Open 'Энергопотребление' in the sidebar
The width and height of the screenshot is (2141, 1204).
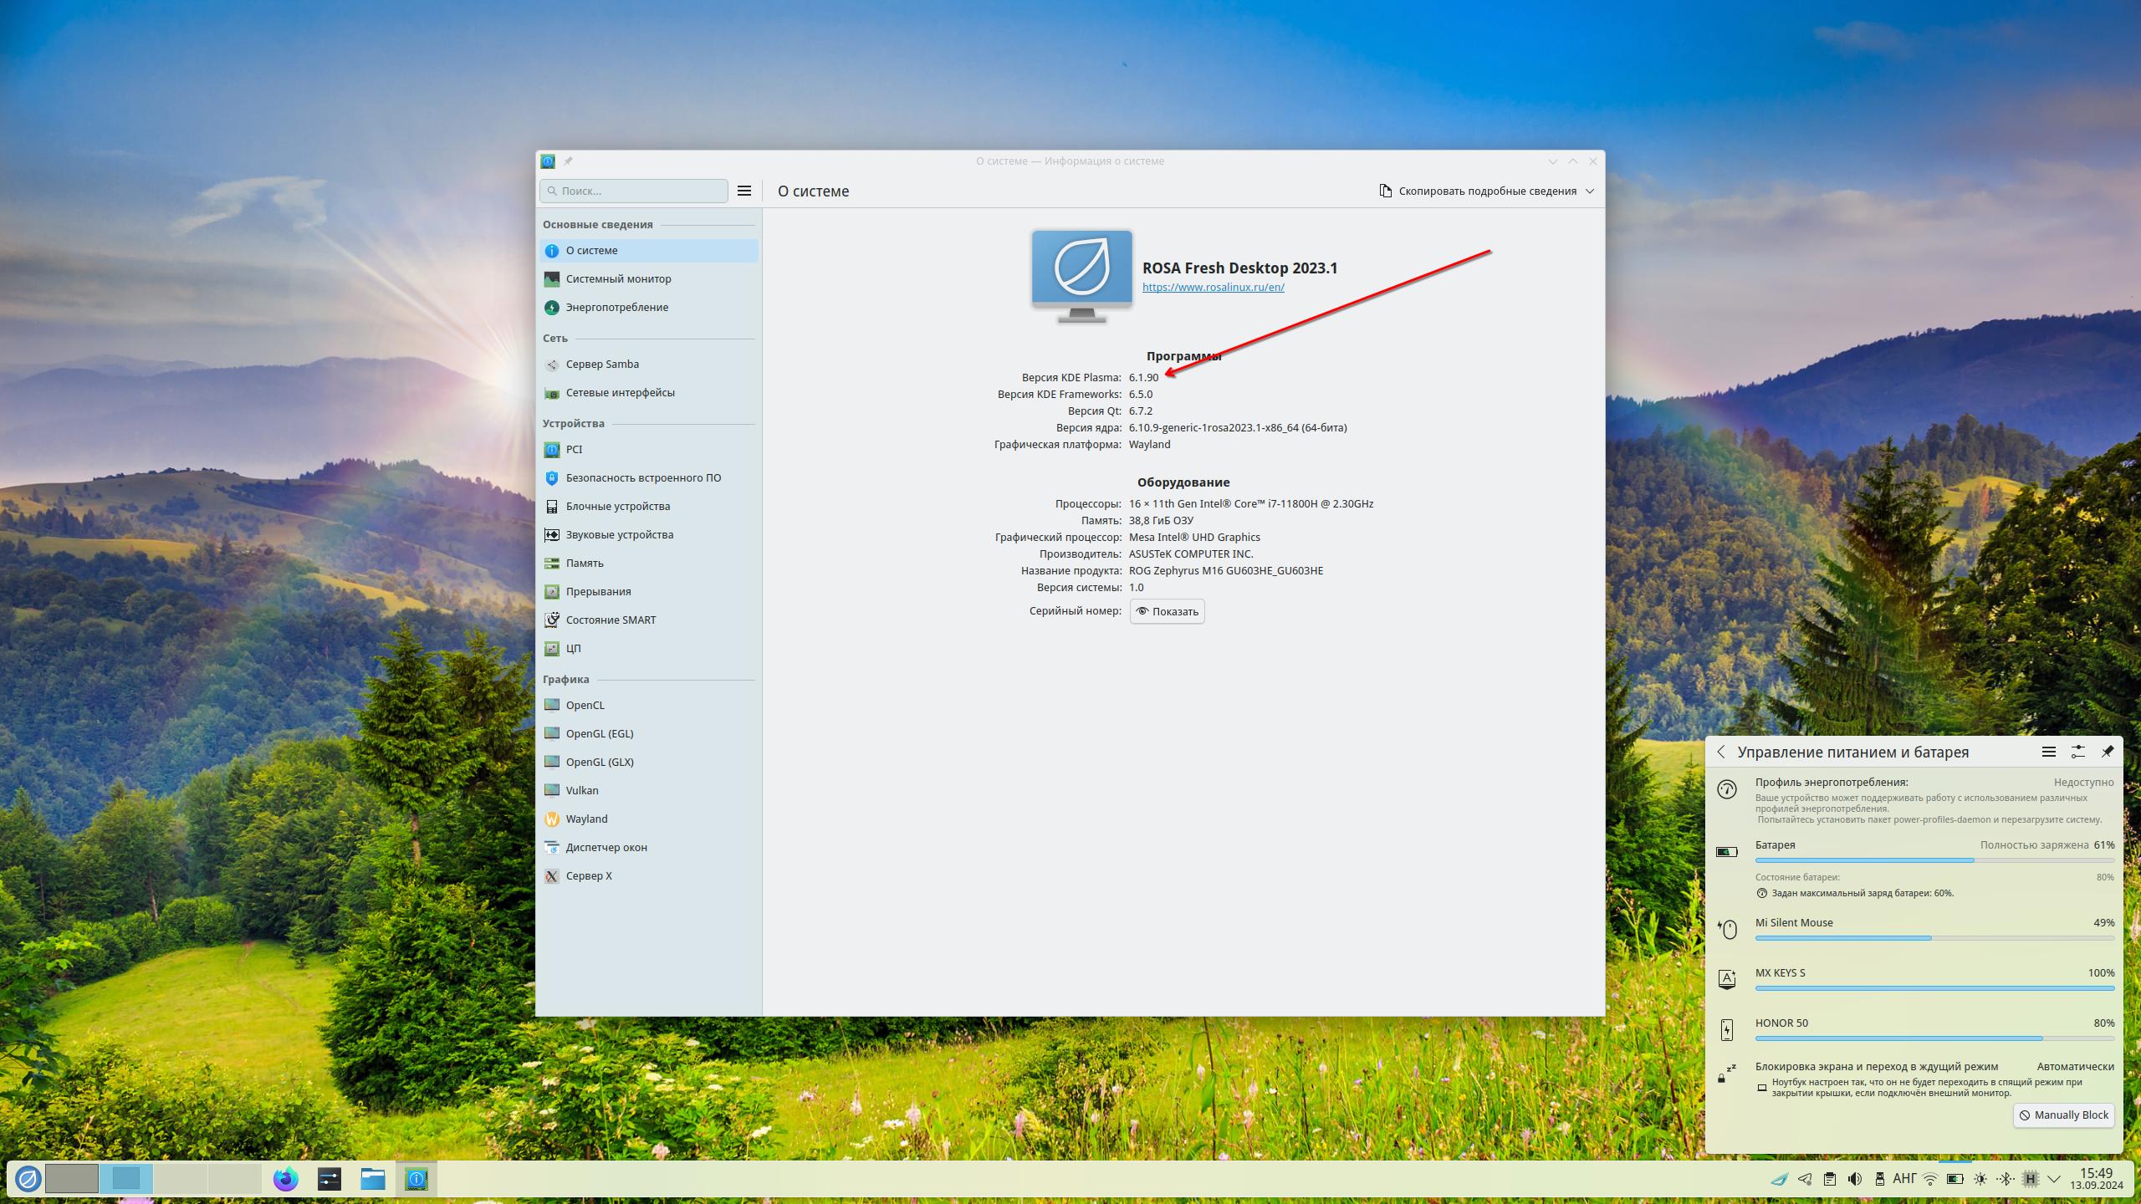[x=649, y=308]
